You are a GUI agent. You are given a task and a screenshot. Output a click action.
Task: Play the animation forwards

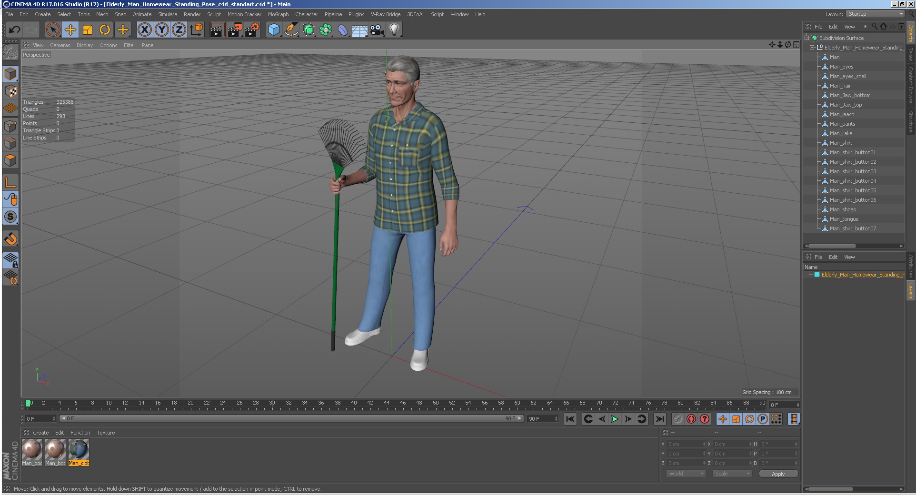point(615,419)
